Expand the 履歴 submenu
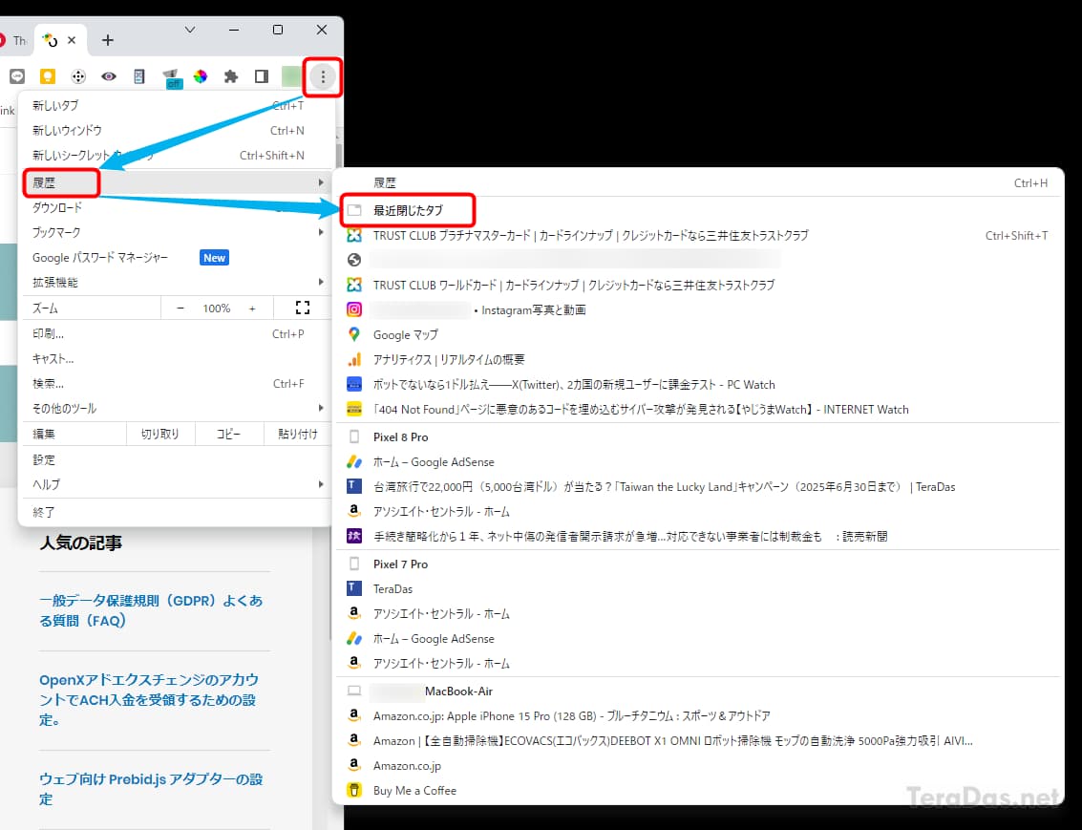1082x830 pixels. (178, 182)
